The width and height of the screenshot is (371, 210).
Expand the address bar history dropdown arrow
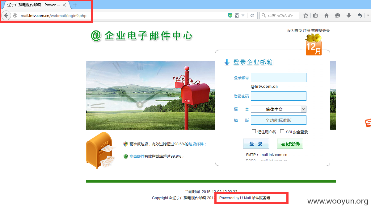click(243, 16)
